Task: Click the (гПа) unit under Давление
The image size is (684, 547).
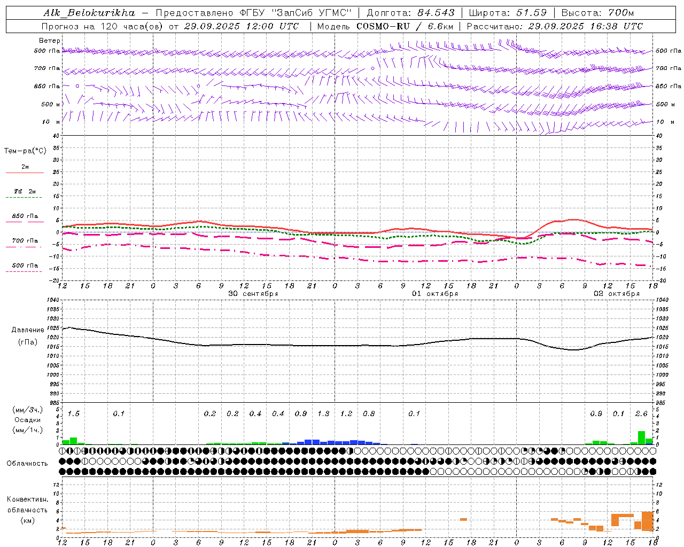Action: tap(28, 342)
